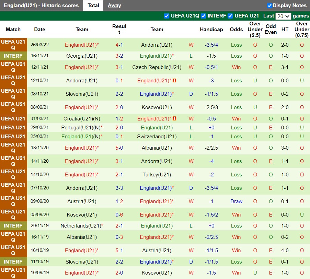Toggle the UEFA U21 filter checkbox
This screenshot has width=310, height=279.
coord(230,16)
